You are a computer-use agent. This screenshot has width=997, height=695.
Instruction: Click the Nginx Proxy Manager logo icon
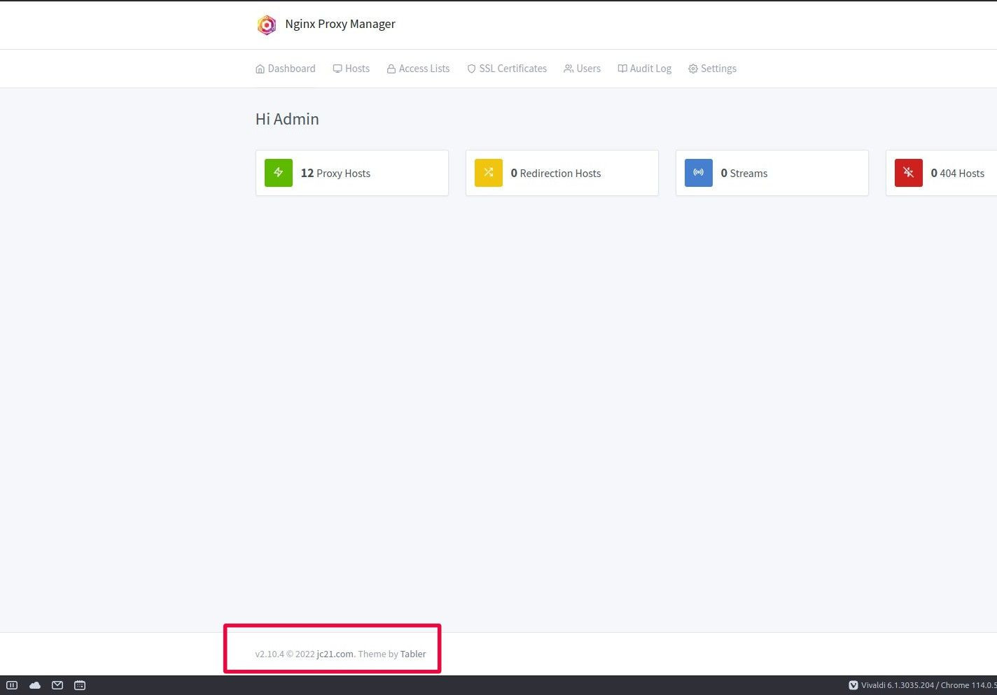coord(267,25)
